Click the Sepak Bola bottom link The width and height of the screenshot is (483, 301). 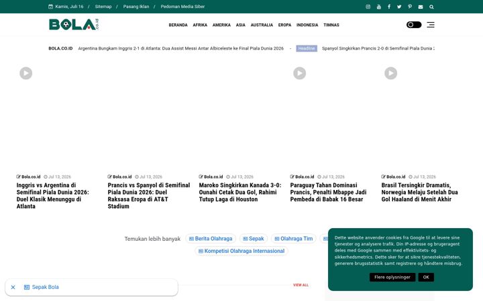click(x=42, y=287)
